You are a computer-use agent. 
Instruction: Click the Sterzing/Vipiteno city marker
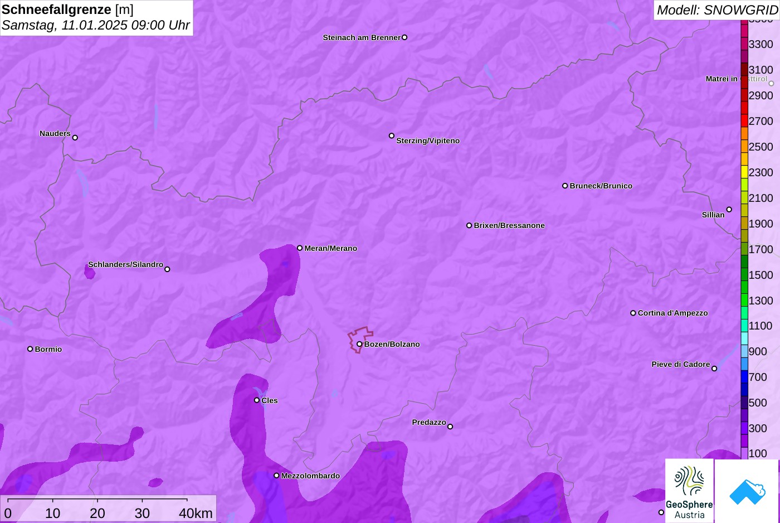[x=392, y=135]
